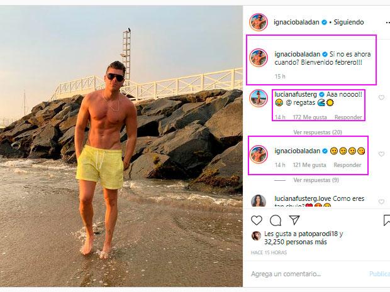Screen dimensions: 390x292
Task: Save the post using the bookmark icon
Action: (x=387, y=220)
